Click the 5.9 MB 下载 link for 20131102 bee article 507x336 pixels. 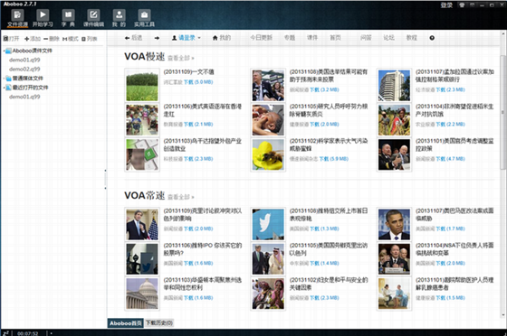click(x=334, y=159)
